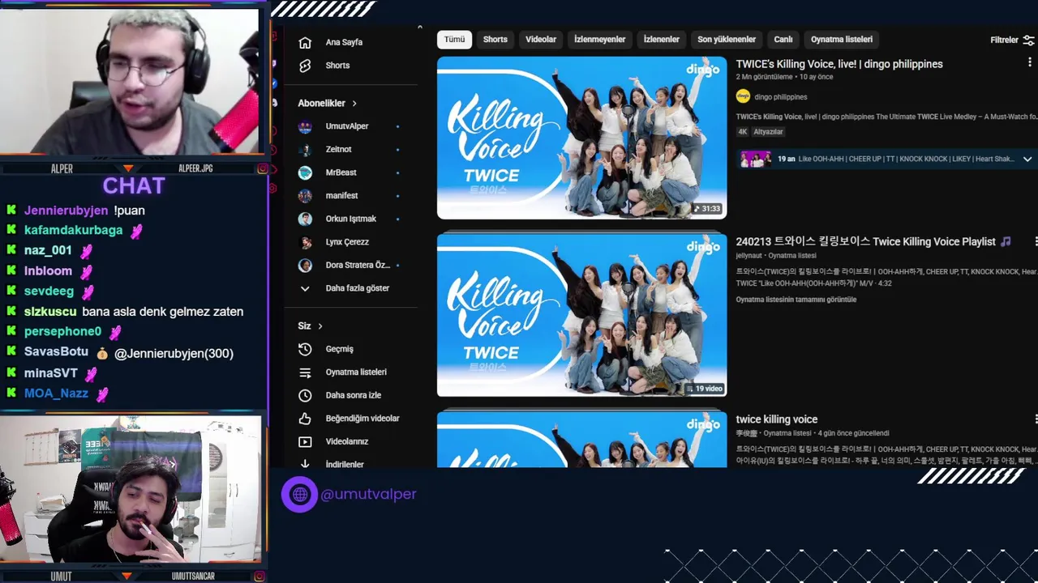1038x583 pixels.
Task: Open the dingo philippines channel name link
Action: pyautogui.click(x=781, y=97)
